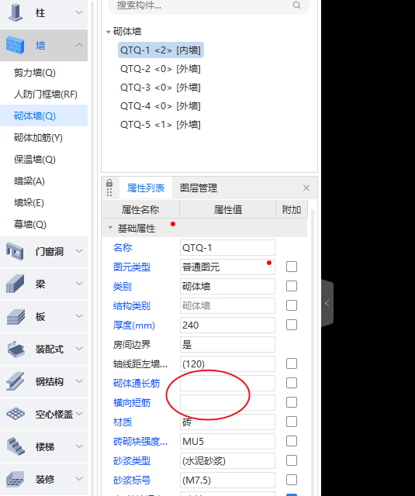Select 人防门框墙(RF) item
Image resolution: width=415 pixels, height=496 pixels.
click(46, 95)
